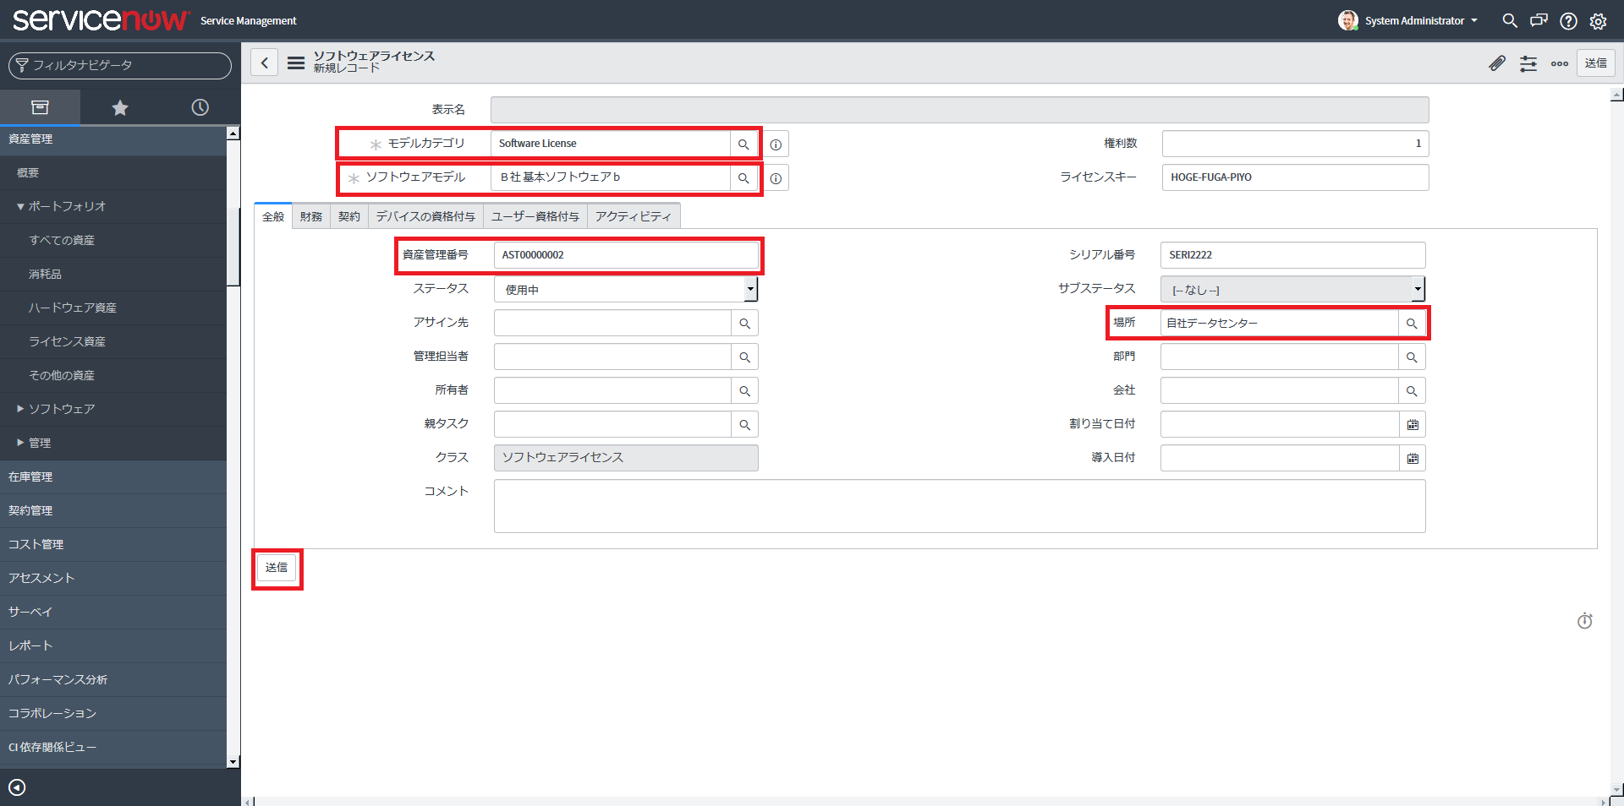Switch to the 契約 tab
1624x806 pixels.
349,216
